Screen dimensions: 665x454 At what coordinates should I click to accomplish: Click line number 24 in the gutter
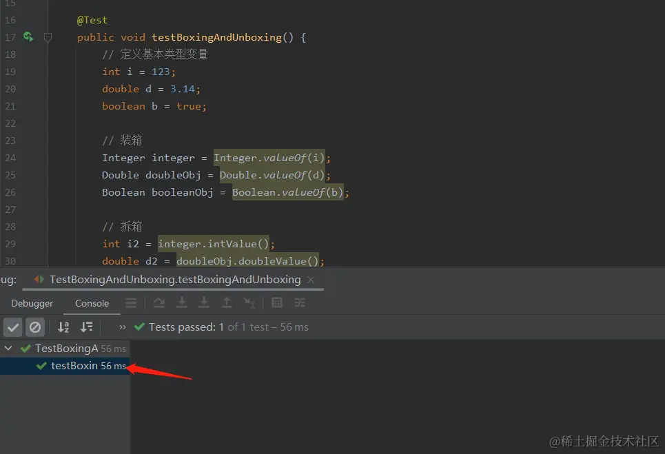click(10, 158)
